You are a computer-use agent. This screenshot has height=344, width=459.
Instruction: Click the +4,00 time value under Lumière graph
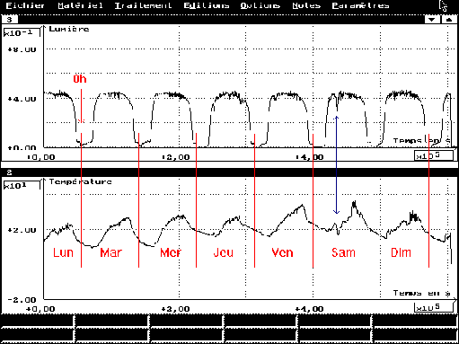click(x=309, y=157)
